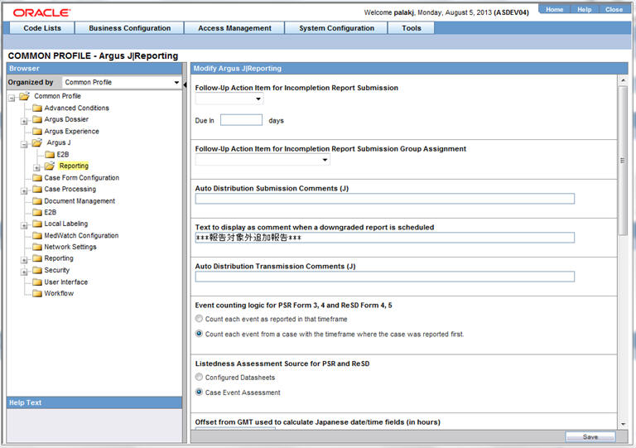Select the MedWatch Configuration tree item label

coord(81,235)
